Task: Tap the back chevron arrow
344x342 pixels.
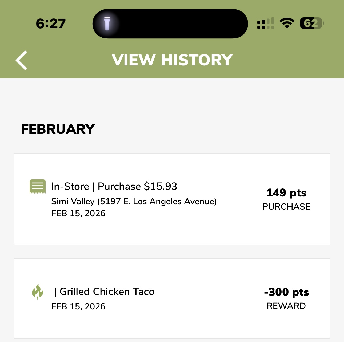Action: (21, 60)
